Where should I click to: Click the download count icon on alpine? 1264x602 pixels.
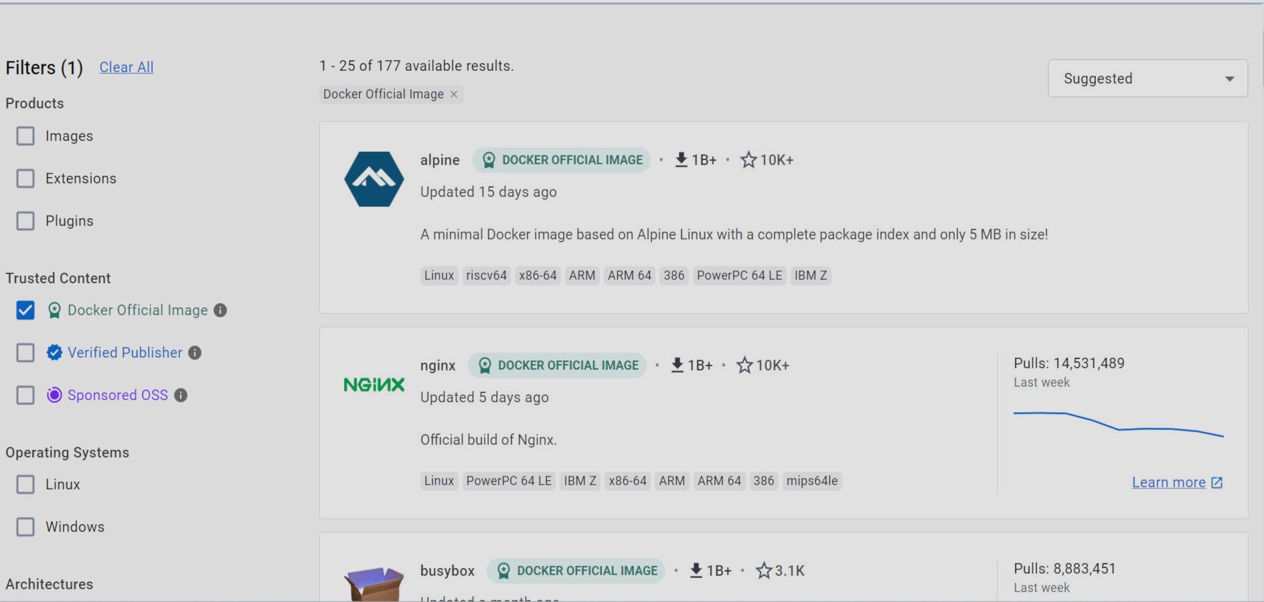(682, 160)
